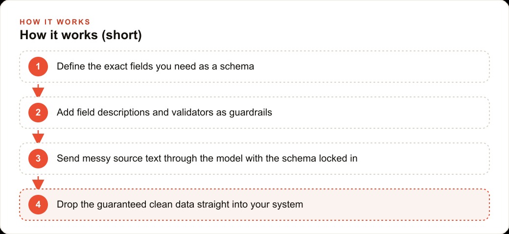Click the step 1 numbered circle

pyautogui.click(x=38, y=67)
